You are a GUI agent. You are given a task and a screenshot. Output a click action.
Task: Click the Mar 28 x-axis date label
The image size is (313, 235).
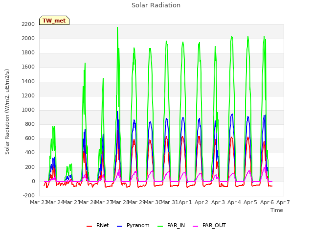[x=120, y=202]
